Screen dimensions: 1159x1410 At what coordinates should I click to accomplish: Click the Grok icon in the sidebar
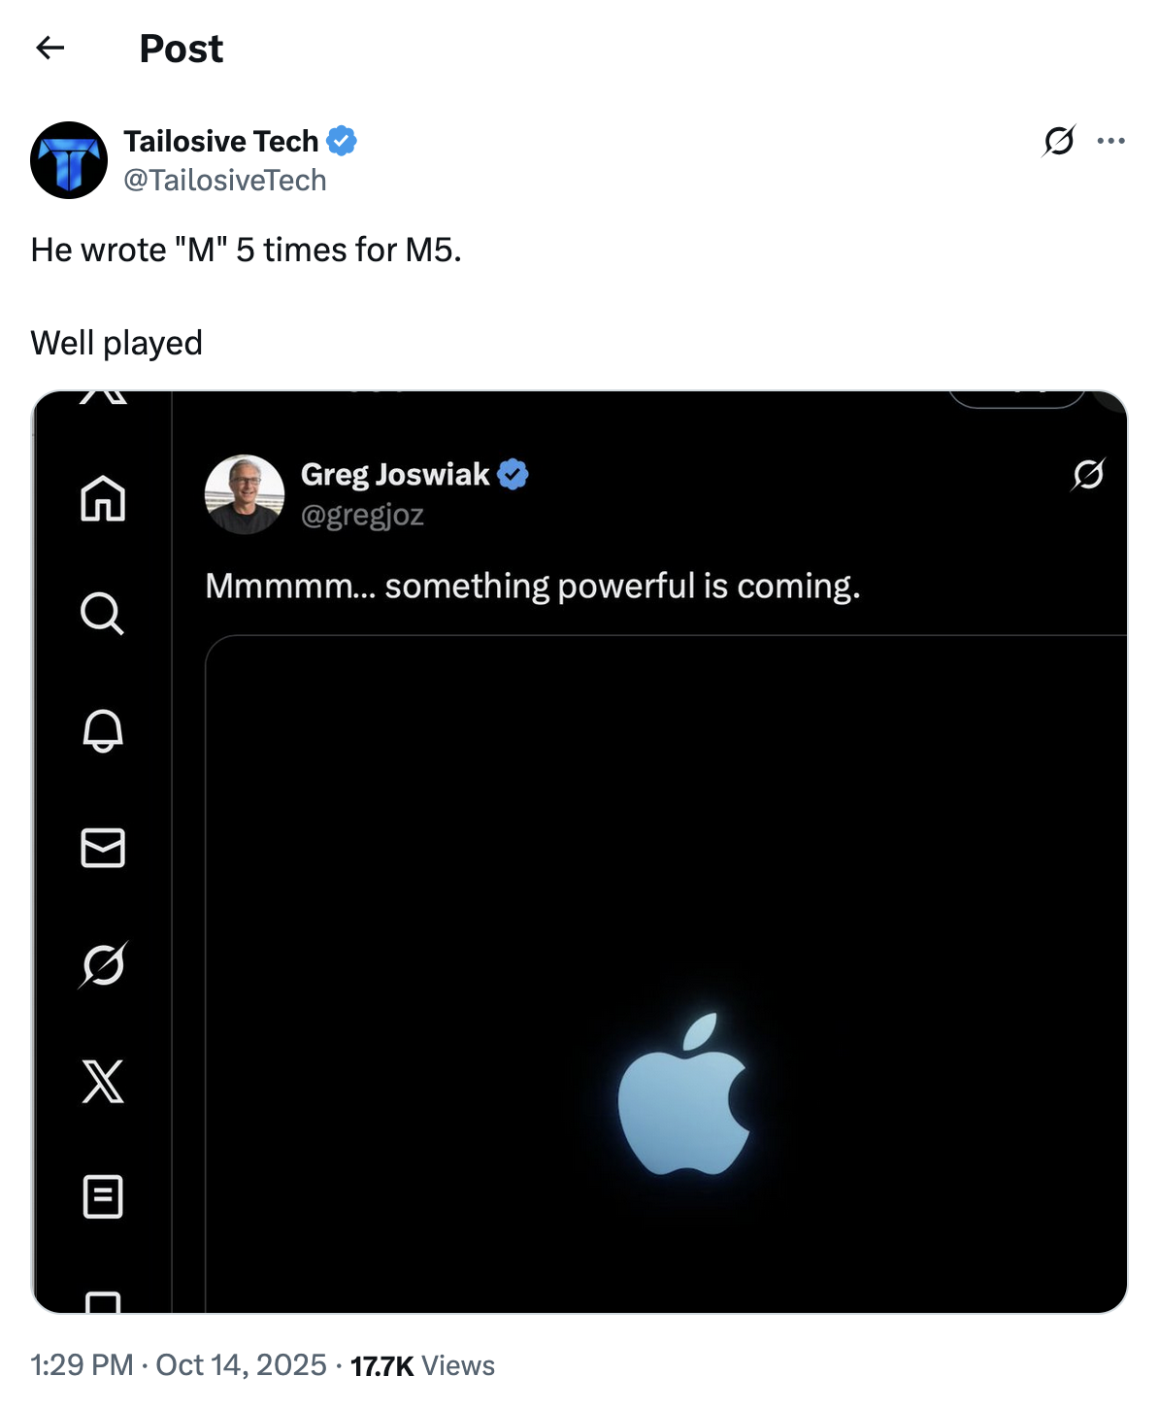coord(103,964)
